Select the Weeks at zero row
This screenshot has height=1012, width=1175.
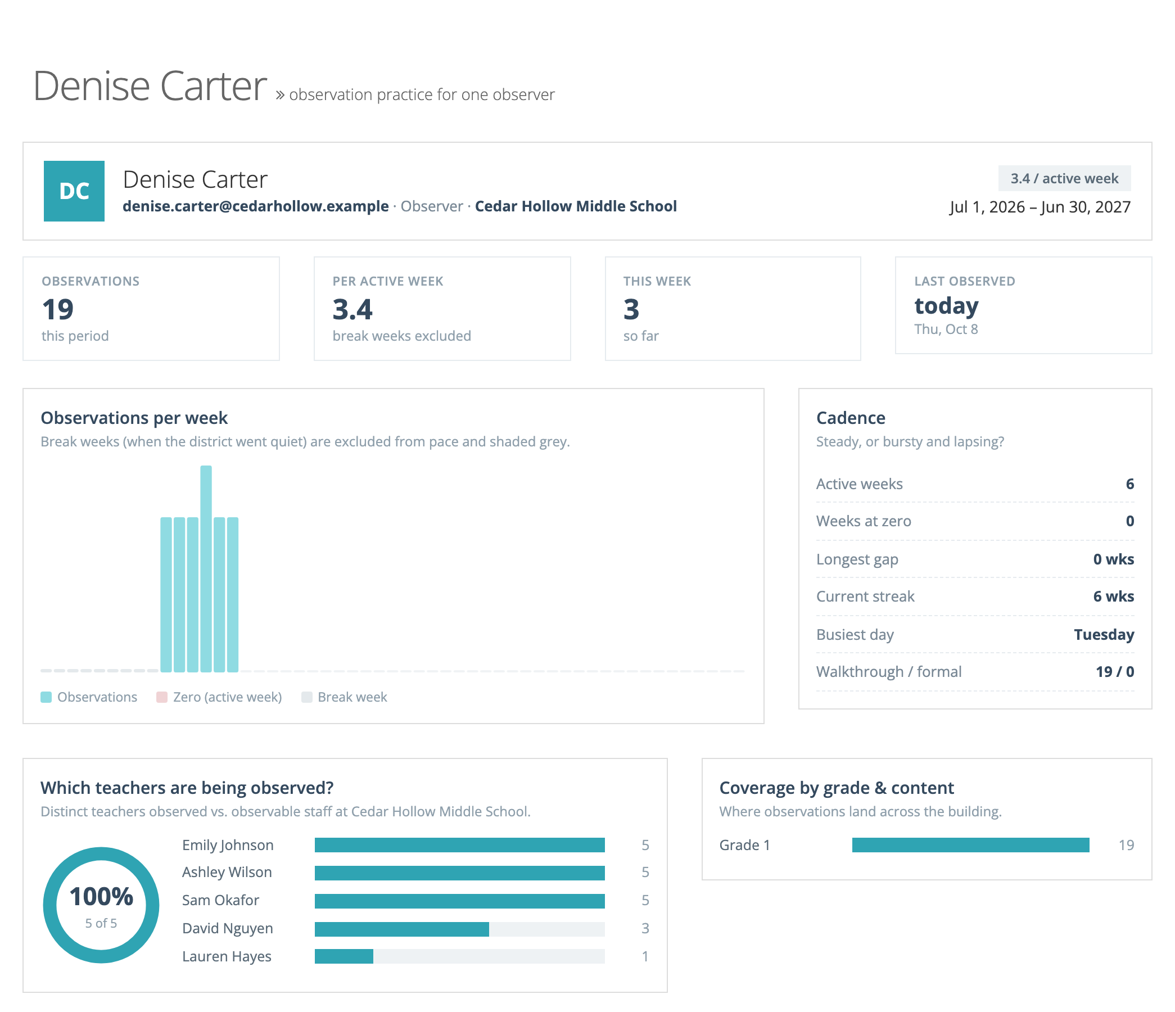pos(975,521)
